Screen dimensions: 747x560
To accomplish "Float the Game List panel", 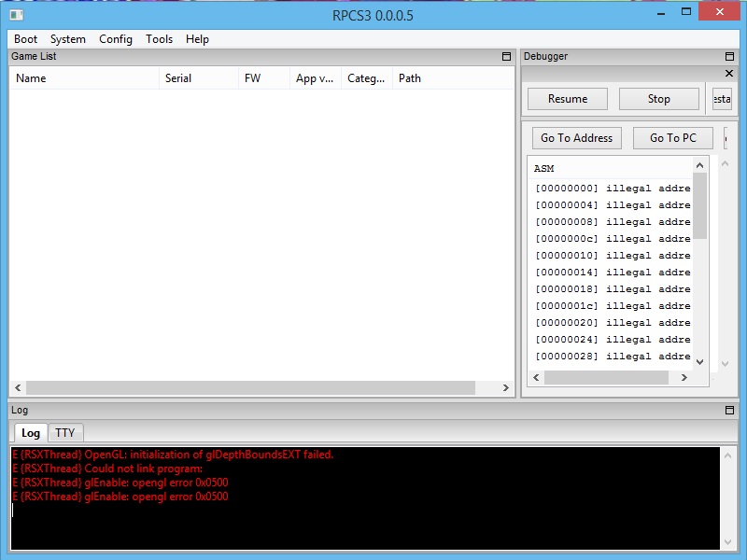I will tap(506, 57).
